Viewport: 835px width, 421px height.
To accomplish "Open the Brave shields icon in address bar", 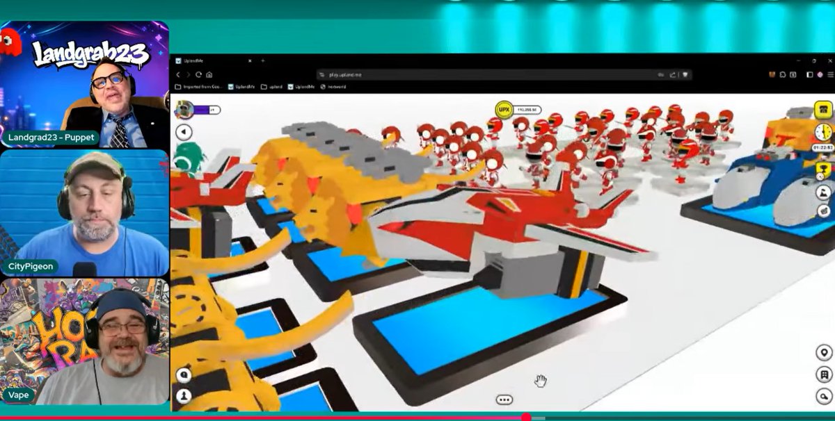I will coord(685,74).
